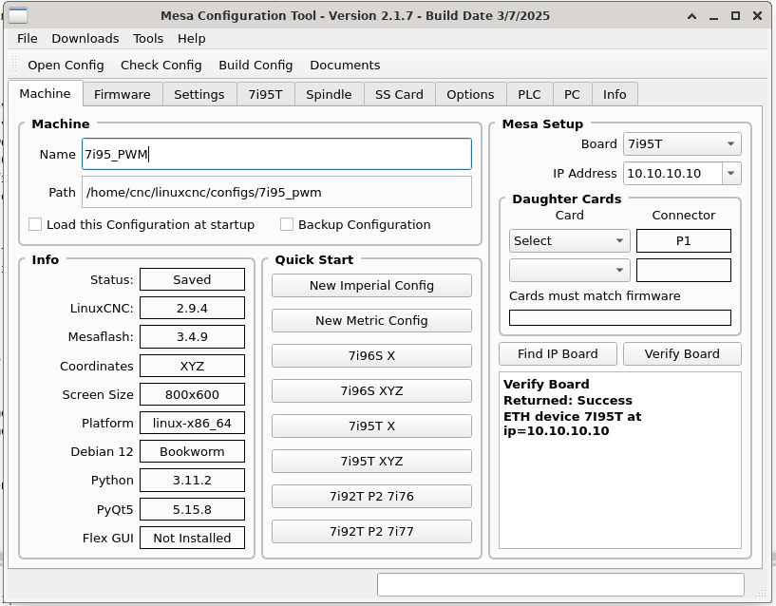Click the PyQt5 version 5.15.8

pyautogui.click(x=192, y=509)
